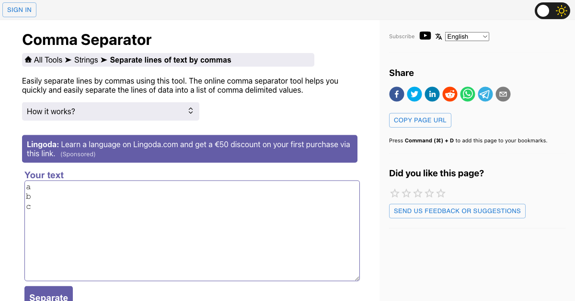
Task: Expand the How it works? section
Action: (x=111, y=111)
